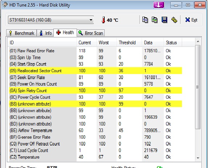Select the Health tab
Viewport: 223px width, 168px height.
click(65, 33)
